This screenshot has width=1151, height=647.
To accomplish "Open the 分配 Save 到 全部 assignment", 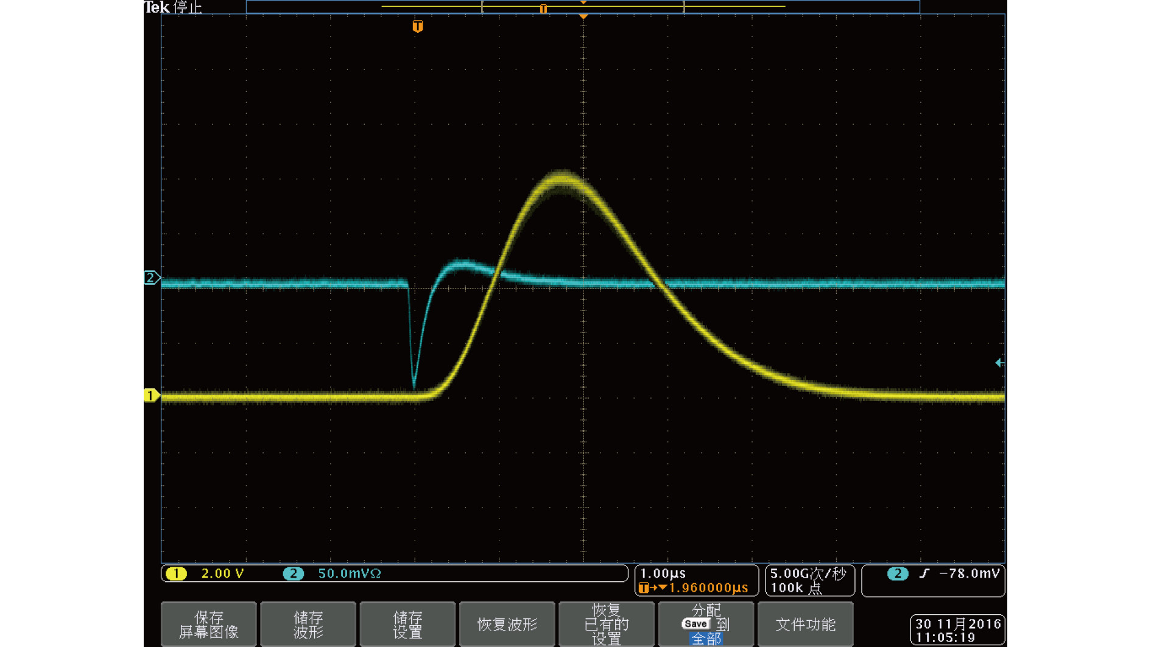I will pyautogui.click(x=706, y=624).
